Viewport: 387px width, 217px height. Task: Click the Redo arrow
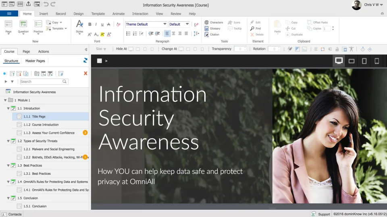coord(53,4)
